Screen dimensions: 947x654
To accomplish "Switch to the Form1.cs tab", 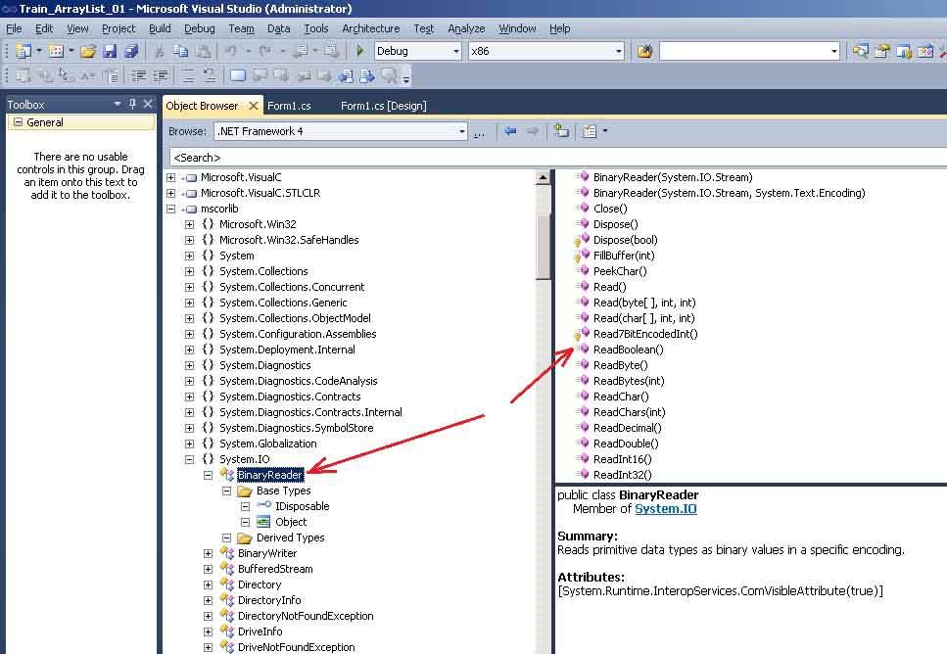I will (x=289, y=106).
